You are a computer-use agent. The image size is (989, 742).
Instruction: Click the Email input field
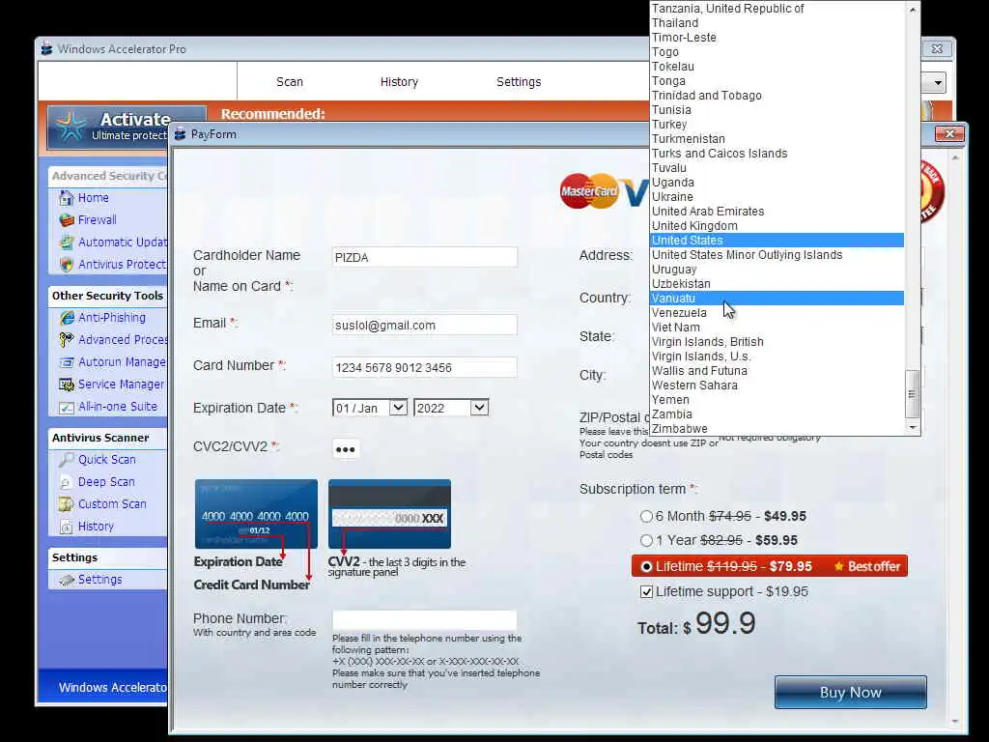click(x=425, y=325)
